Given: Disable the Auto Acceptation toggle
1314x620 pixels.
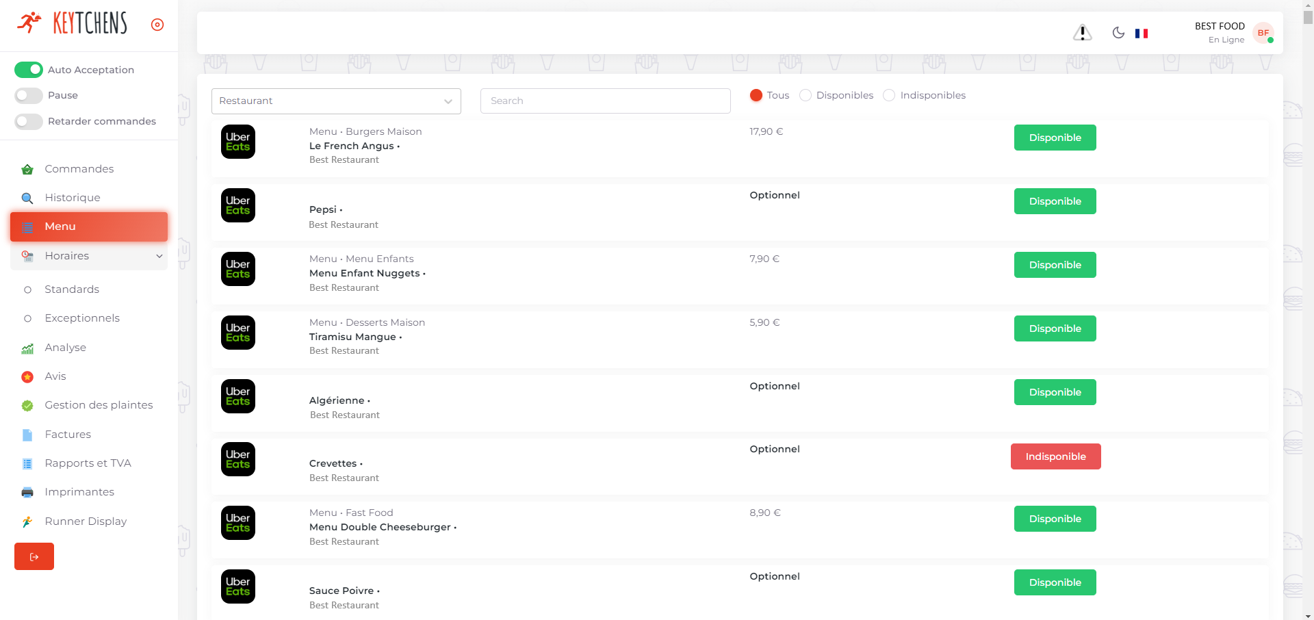Looking at the screenshot, I should (29, 70).
